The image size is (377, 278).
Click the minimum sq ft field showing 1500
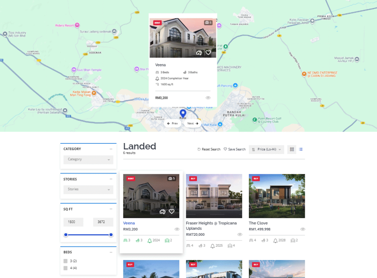73,222
